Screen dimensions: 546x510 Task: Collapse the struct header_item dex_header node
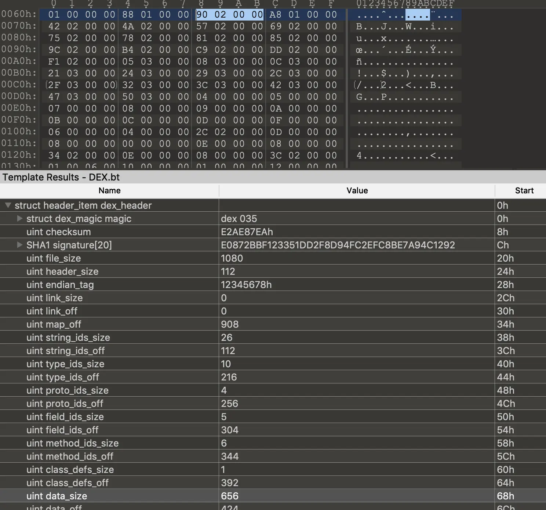coord(8,205)
